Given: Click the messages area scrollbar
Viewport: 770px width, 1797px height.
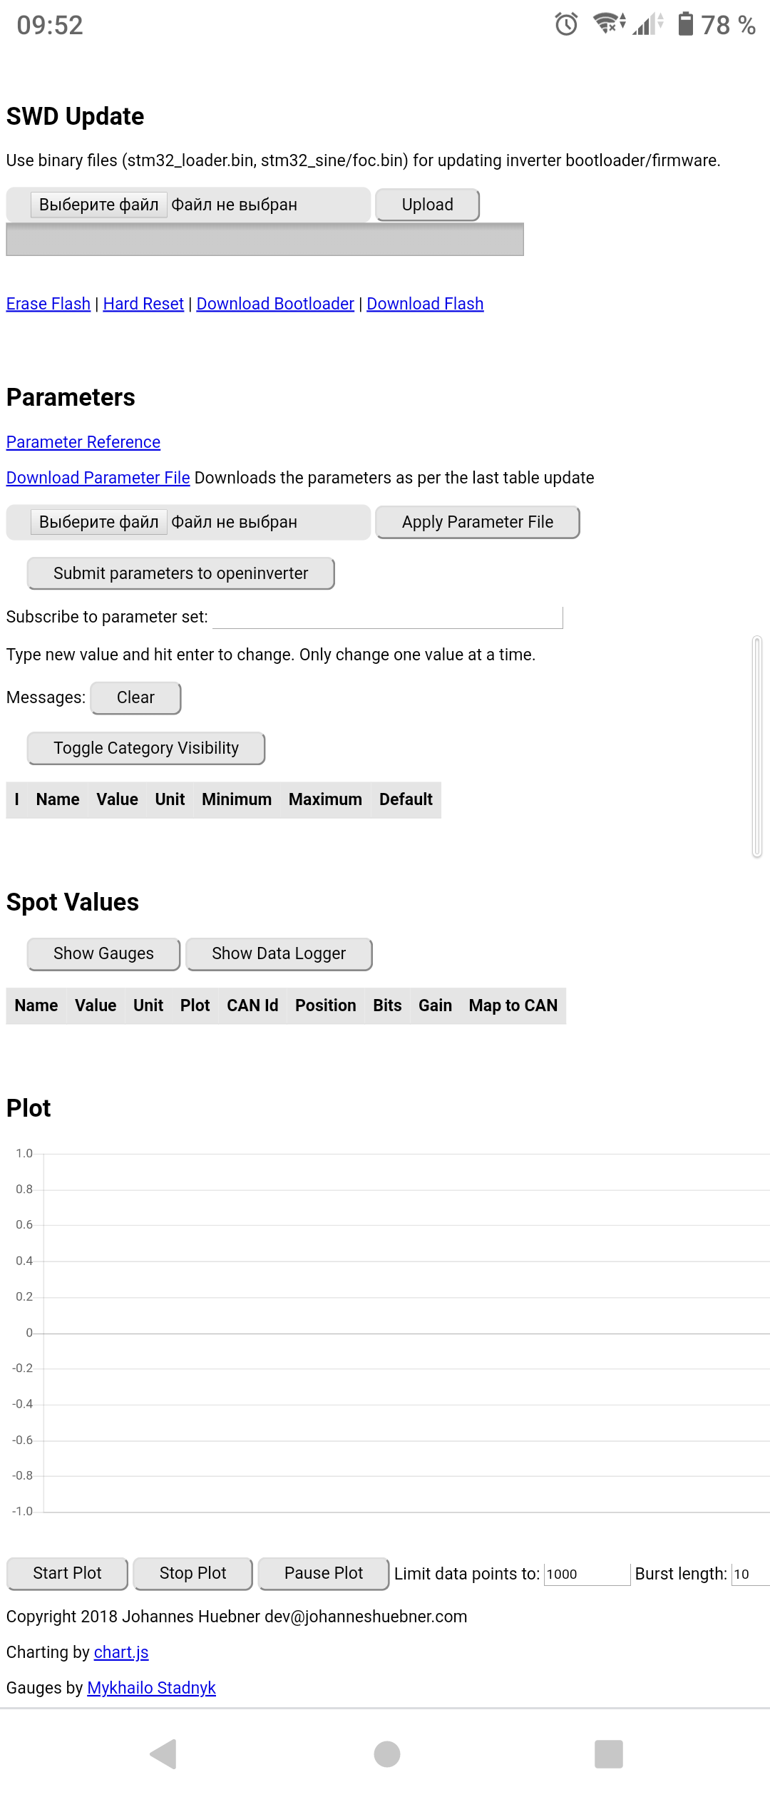Looking at the screenshot, I should click(x=757, y=746).
